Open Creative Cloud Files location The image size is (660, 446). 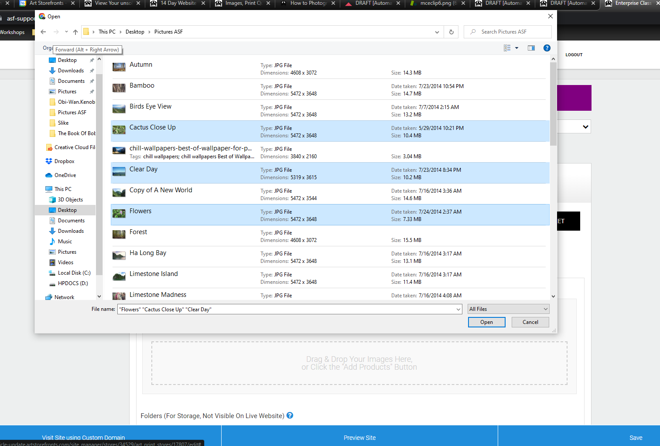point(70,147)
